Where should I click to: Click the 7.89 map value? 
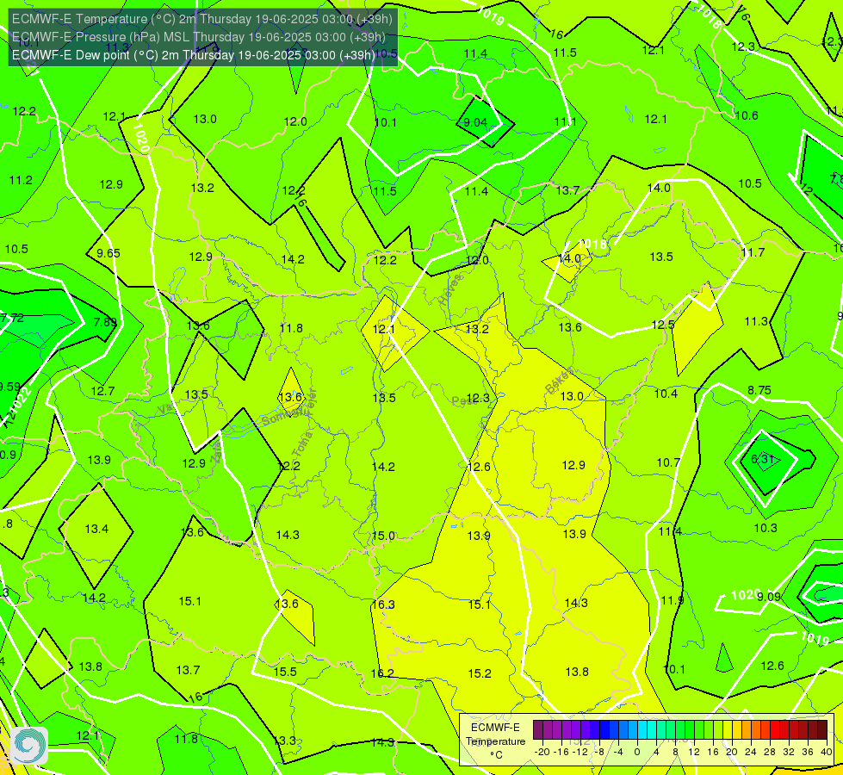(x=105, y=322)
